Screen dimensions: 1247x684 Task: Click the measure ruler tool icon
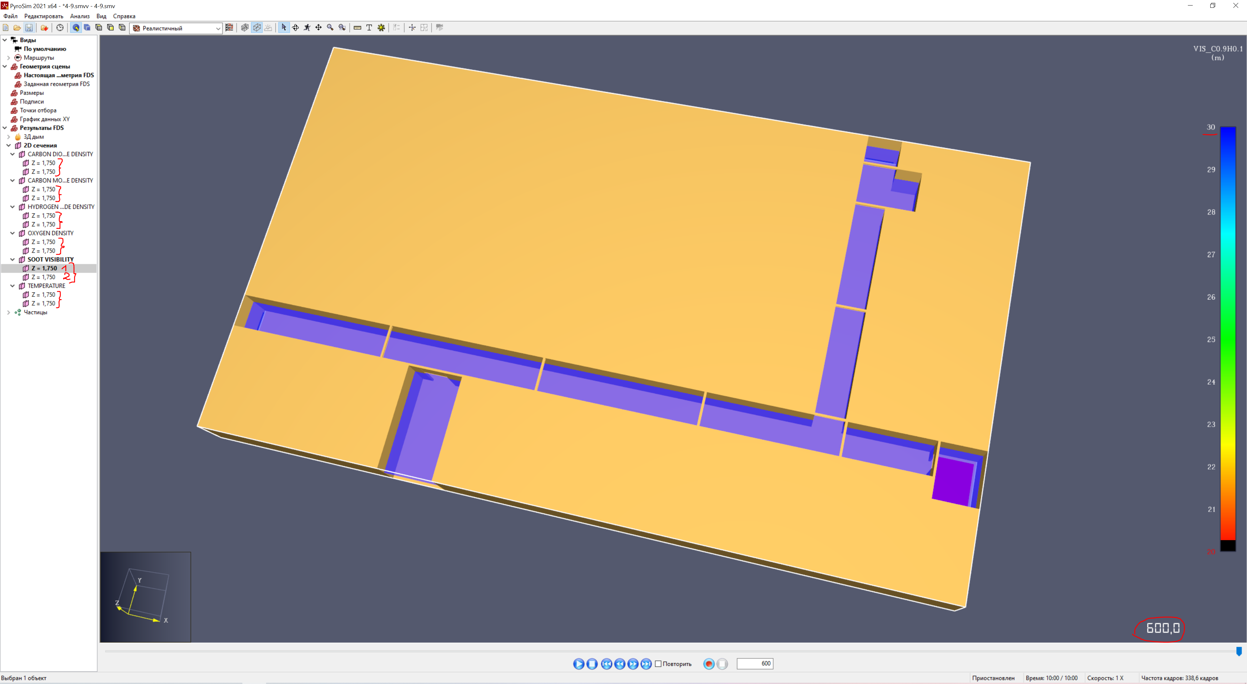357,28
